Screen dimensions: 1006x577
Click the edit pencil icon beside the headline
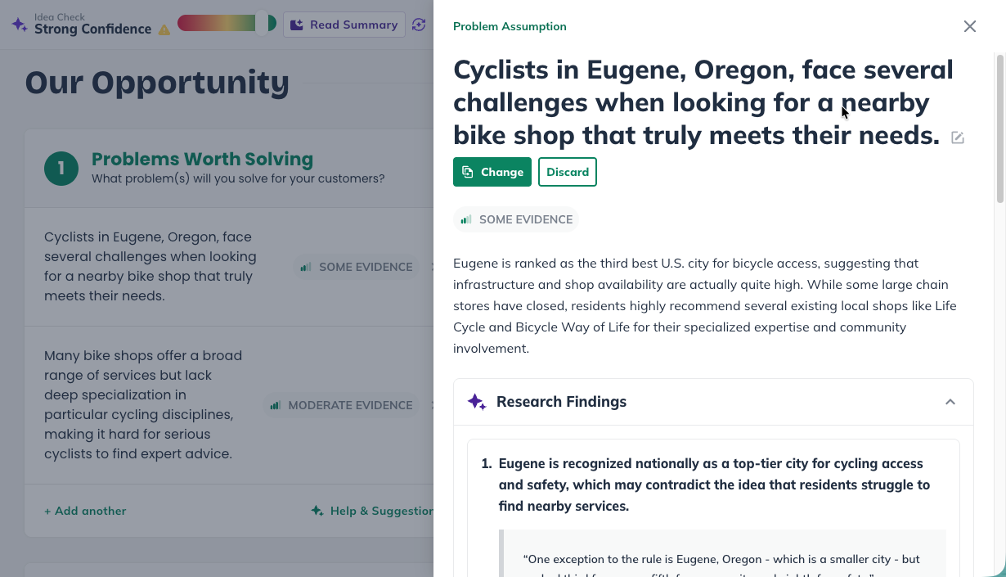pyautogui.click(x=958, y=137)
